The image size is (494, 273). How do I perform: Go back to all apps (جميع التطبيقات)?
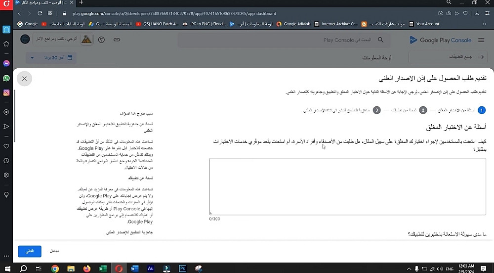[449, 57]
